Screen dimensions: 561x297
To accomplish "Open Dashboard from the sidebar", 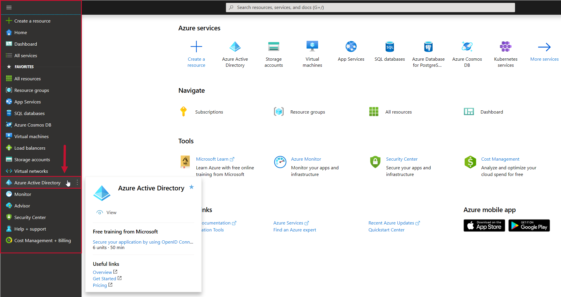I will (x=26, y=44).
